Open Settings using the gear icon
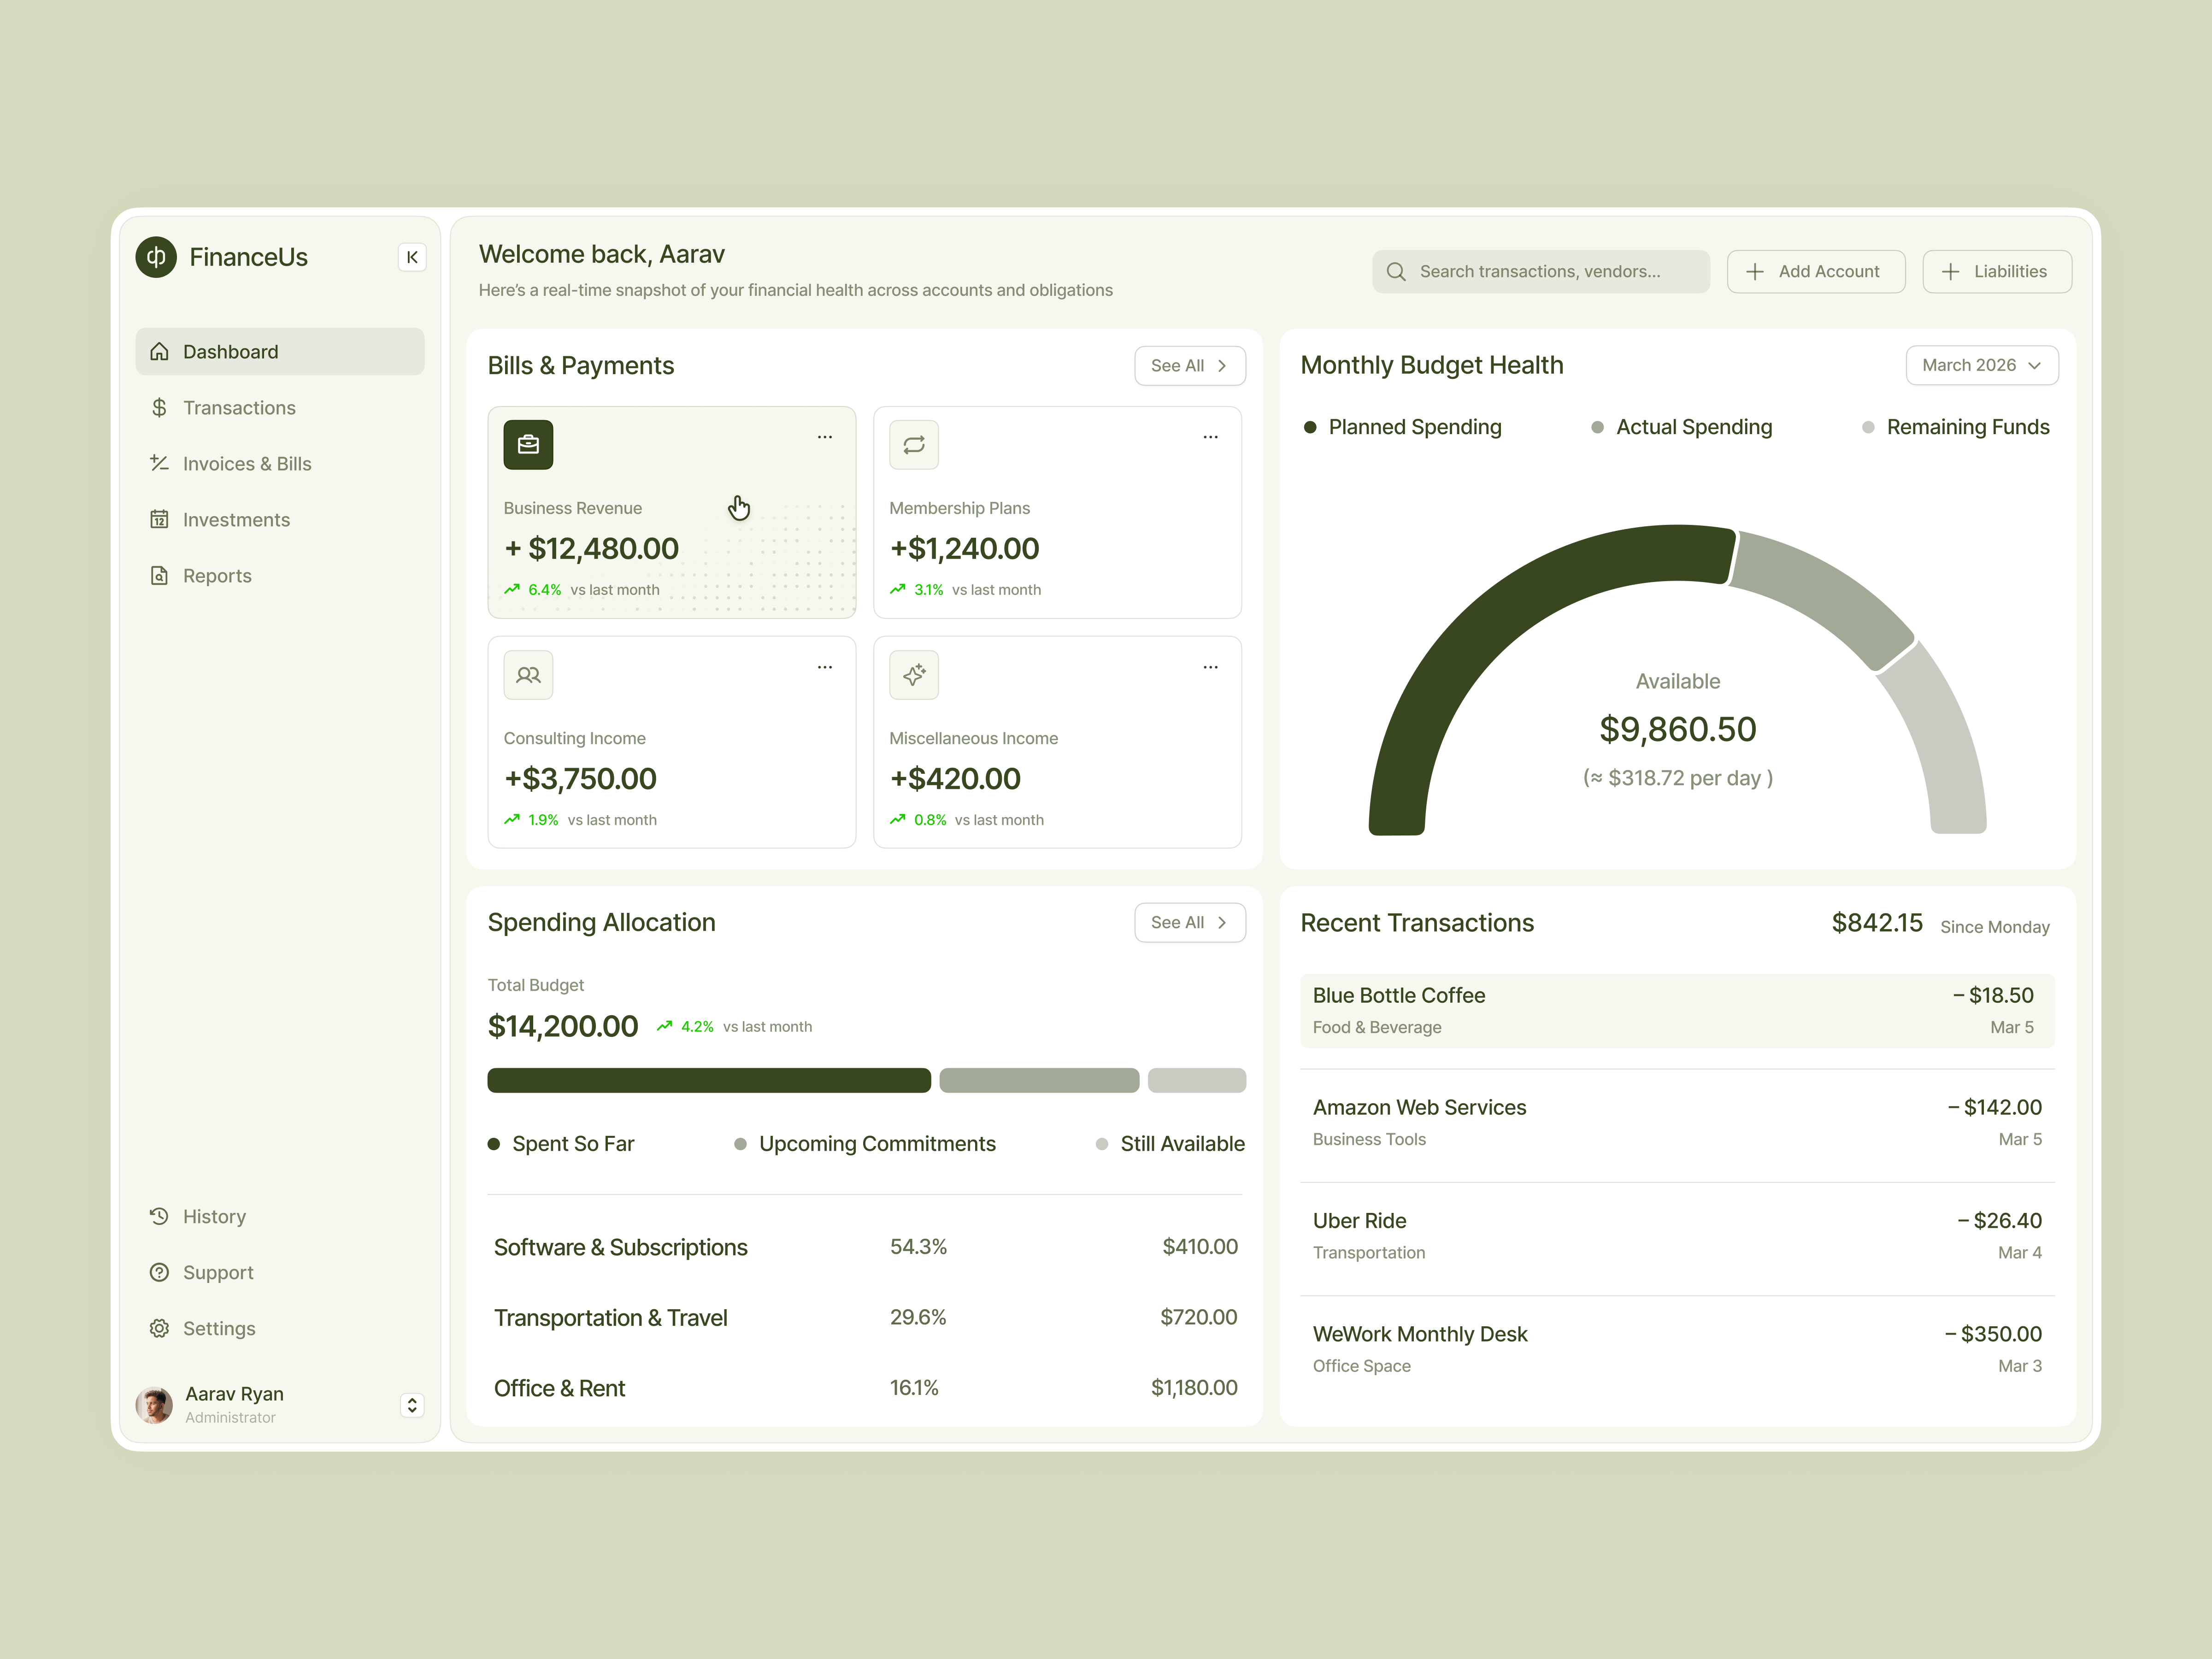 pyautogui.click(x=160, y=1328)
